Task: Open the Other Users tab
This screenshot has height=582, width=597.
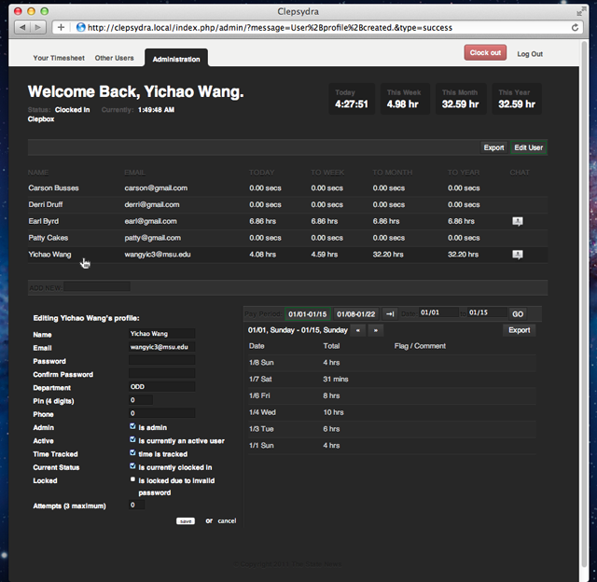Action: [114, 58]
